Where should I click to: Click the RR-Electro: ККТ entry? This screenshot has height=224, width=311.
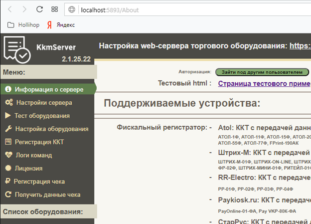tap(264, 178)
